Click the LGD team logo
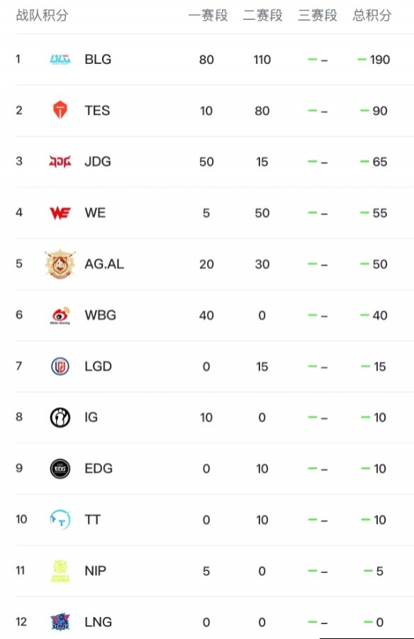 [x=60, y=366]
